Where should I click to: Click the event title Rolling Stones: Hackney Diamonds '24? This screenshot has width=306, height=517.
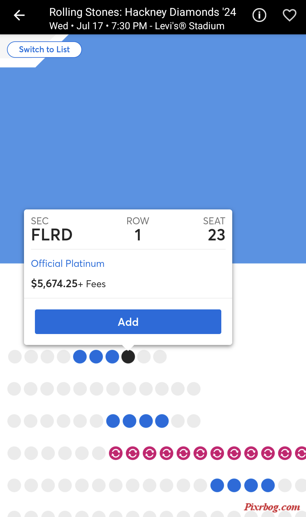click(x=143, y=12)
